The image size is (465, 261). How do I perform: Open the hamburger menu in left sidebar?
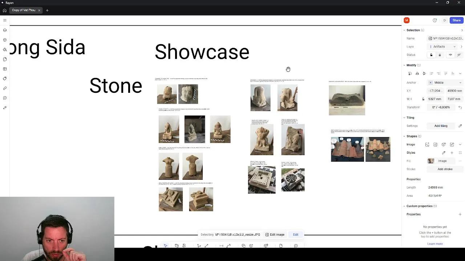click(x=5, y=20)
